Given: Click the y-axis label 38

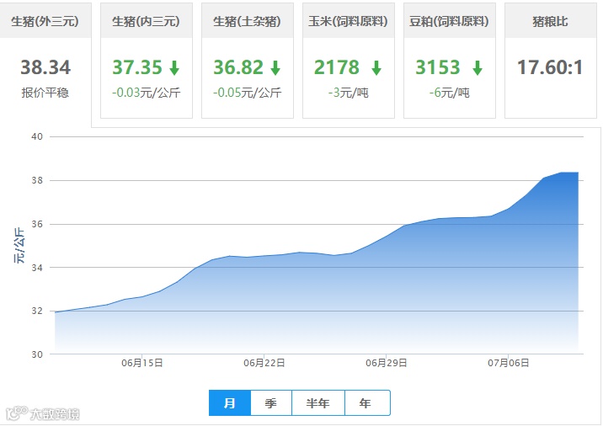Looking at the screenshot, I should coord(37,180).
